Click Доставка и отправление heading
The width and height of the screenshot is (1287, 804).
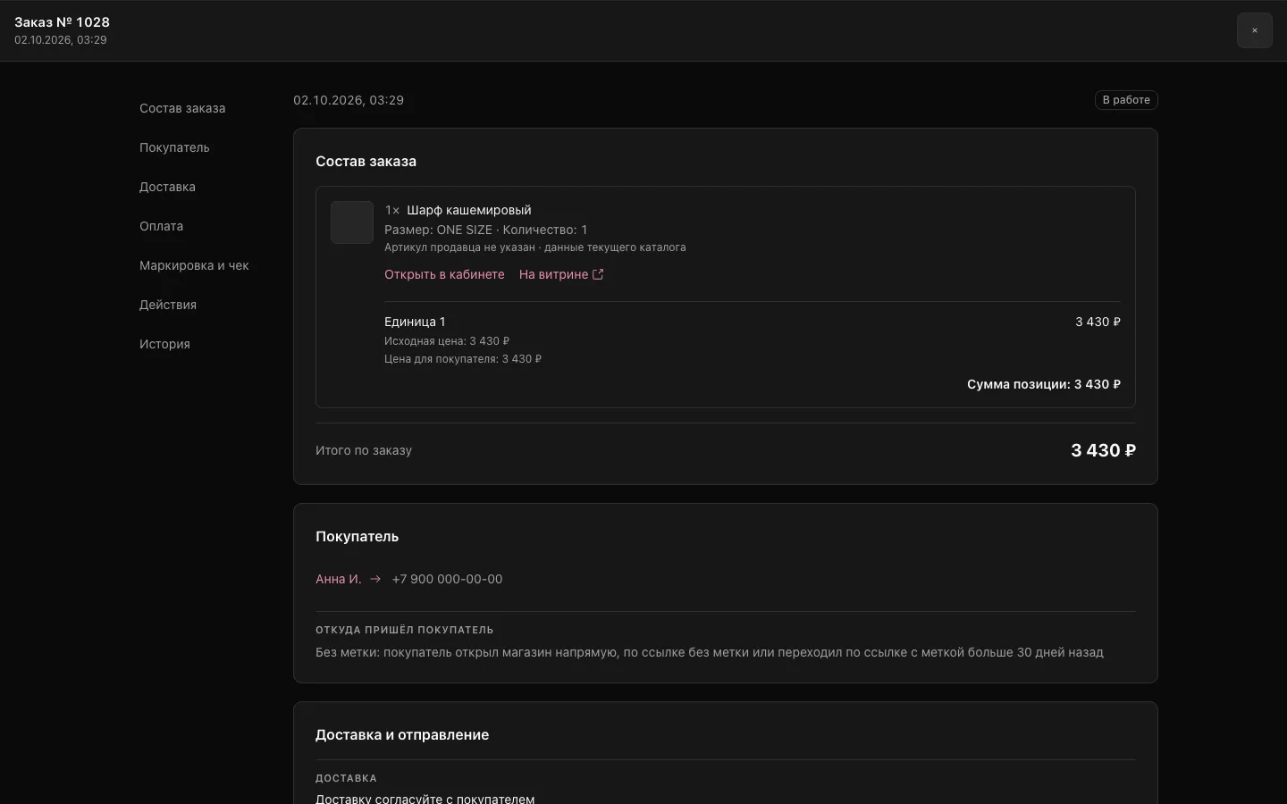(x=402, y=735)
